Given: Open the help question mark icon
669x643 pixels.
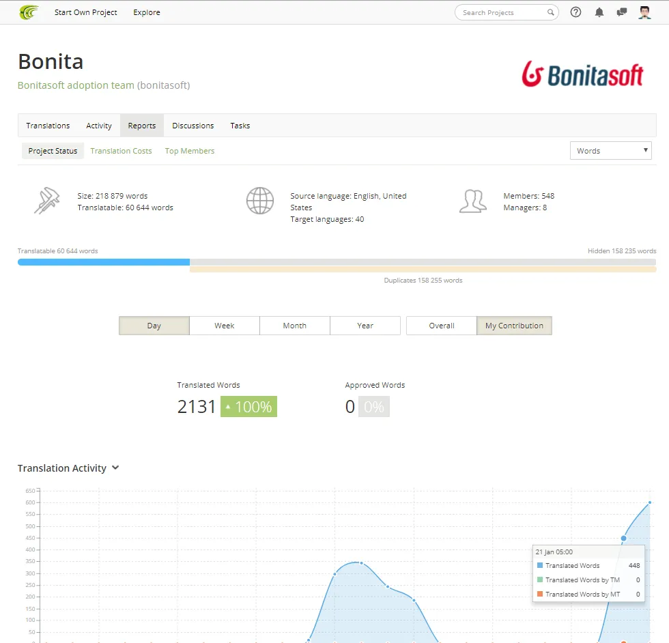Looking at the screenshot, I should pyautogui.click(x=575, y=12).
